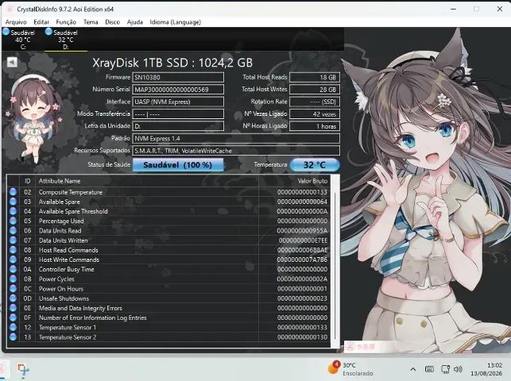
Task: Click the Letra da Unidade field D:
Action: click(178, 126)
